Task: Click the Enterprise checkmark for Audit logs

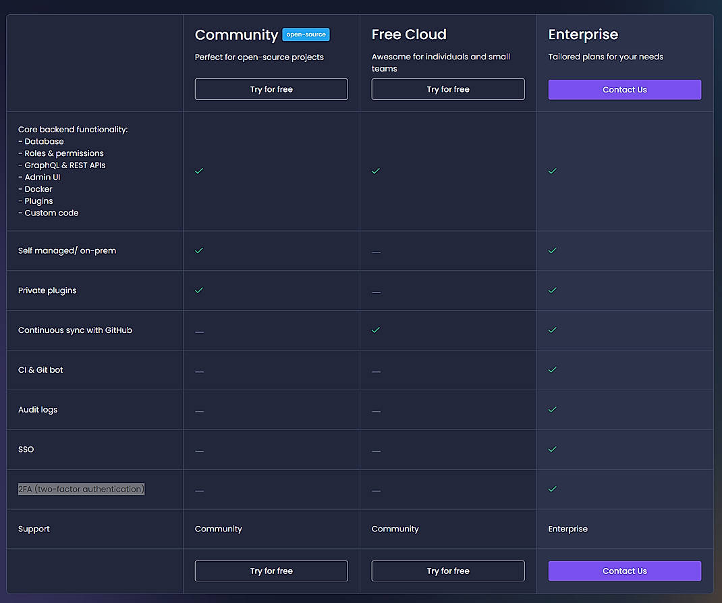Action: click(553, 409)
